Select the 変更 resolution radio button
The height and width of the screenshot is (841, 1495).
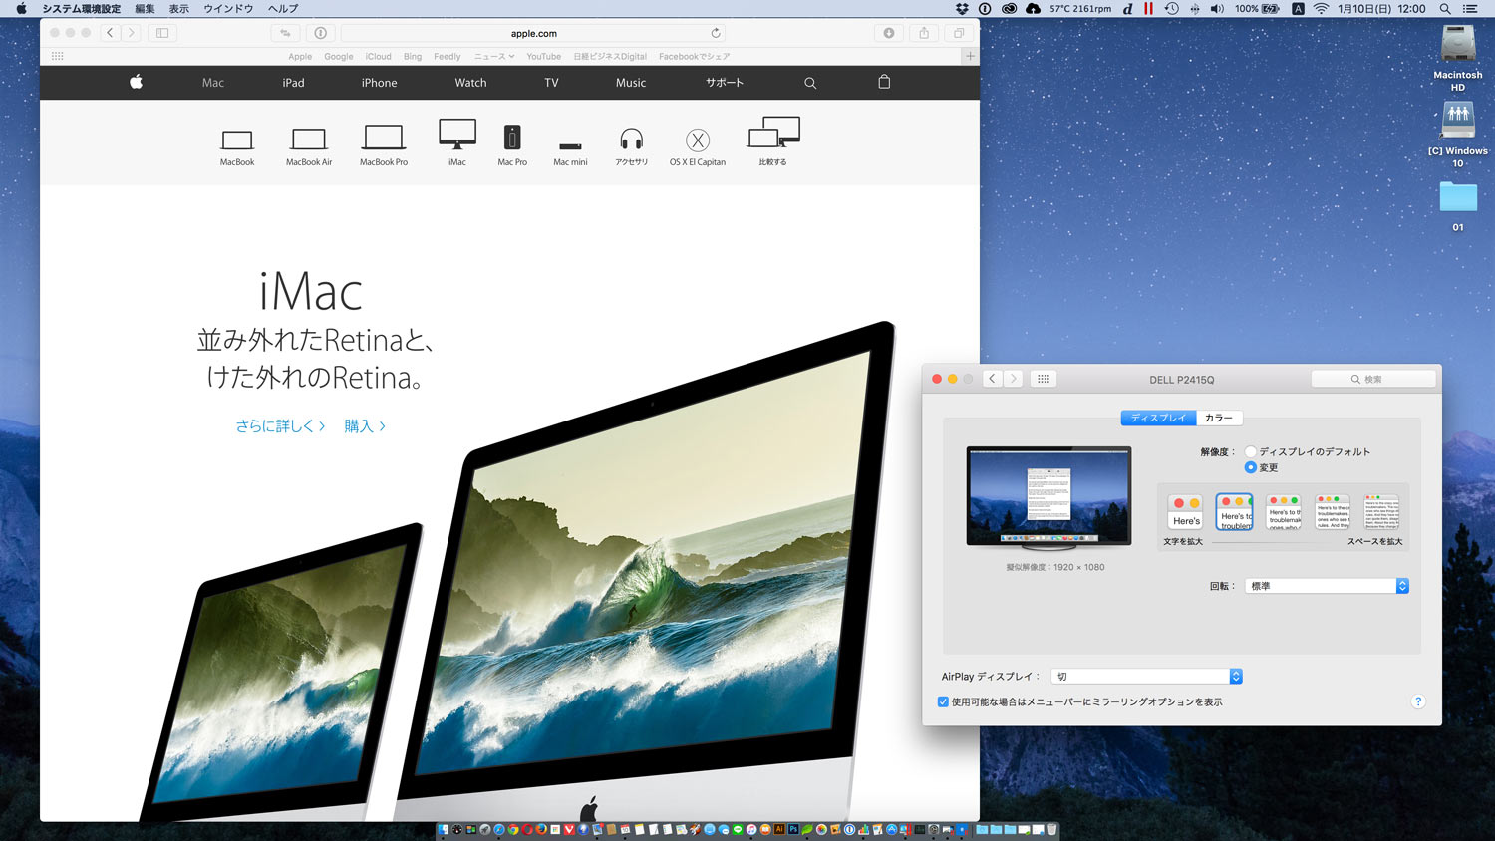[x=1250, y=467]
